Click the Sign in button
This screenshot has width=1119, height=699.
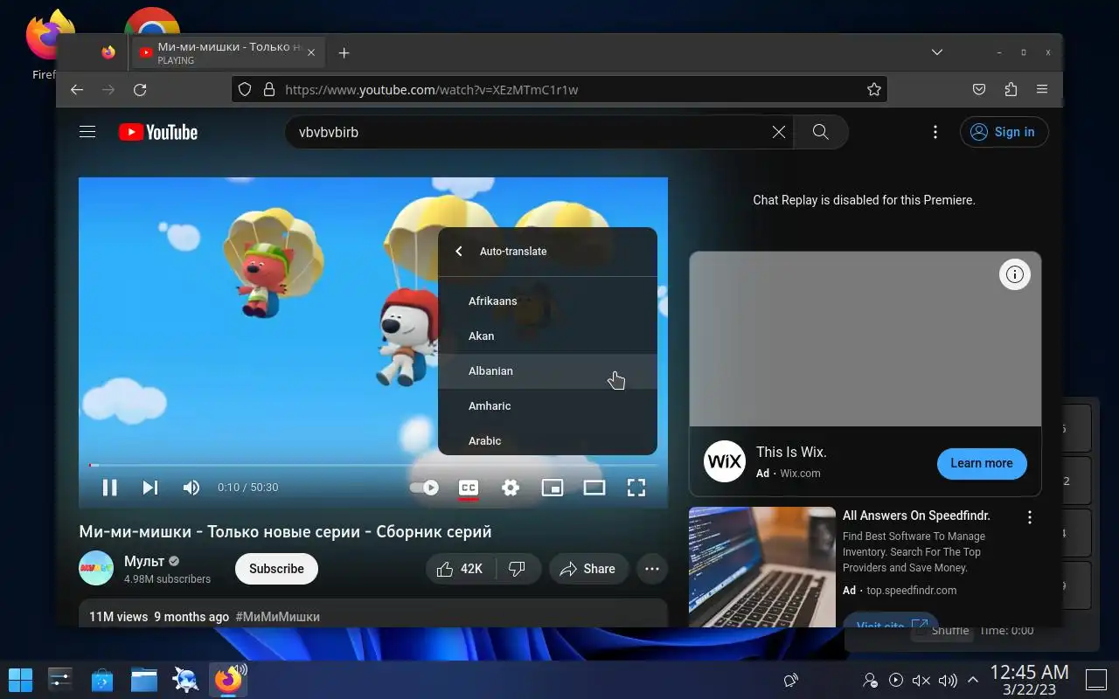coord(1004,132)
